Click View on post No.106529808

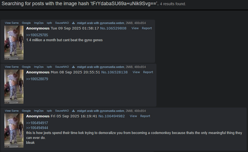pyautogui.click(x=135, y=28)
